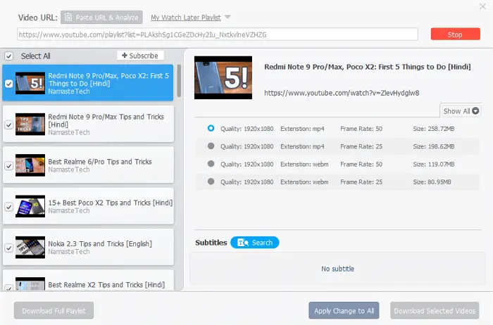Image resolution: width=493 pixels, height=325 pixels.
Task: Open the My Watch Later Playlist dropdown arrow
Action: 227,17
